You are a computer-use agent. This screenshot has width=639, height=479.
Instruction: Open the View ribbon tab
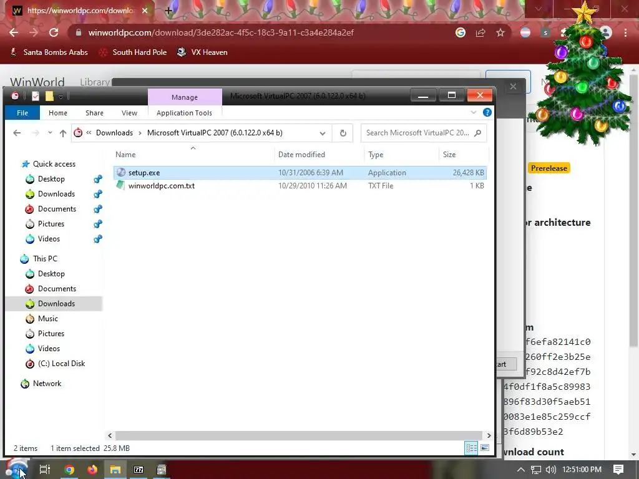pyautogui.click(x=129, y=113)
